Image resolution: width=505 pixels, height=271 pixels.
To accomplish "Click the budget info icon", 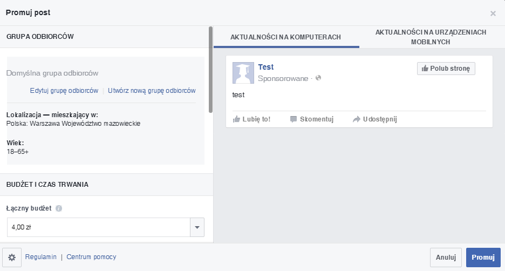I will (59, 208).
